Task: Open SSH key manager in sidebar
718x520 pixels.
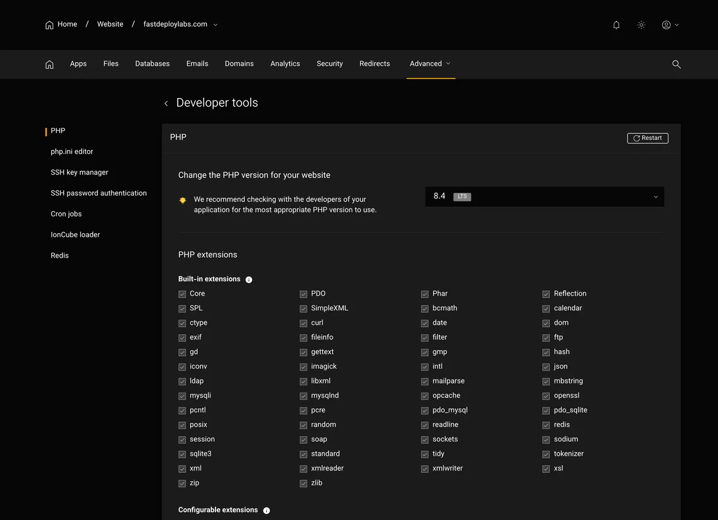Action: click(80, 173)
